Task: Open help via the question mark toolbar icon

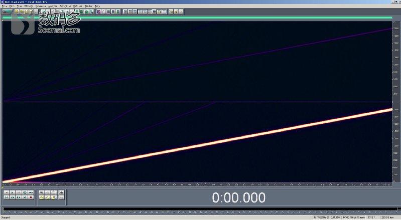Action: 181,12
